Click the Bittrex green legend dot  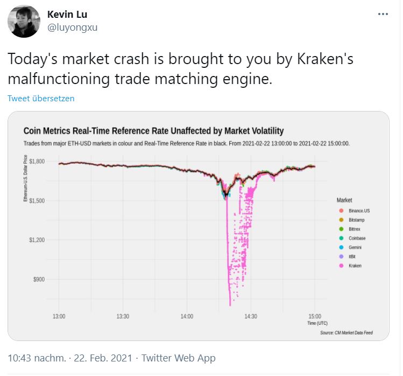click(x=341, y=229)
